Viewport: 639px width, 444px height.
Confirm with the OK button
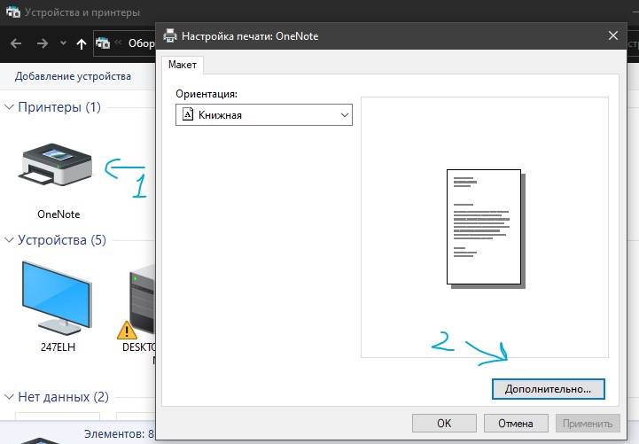pos(444,424)
